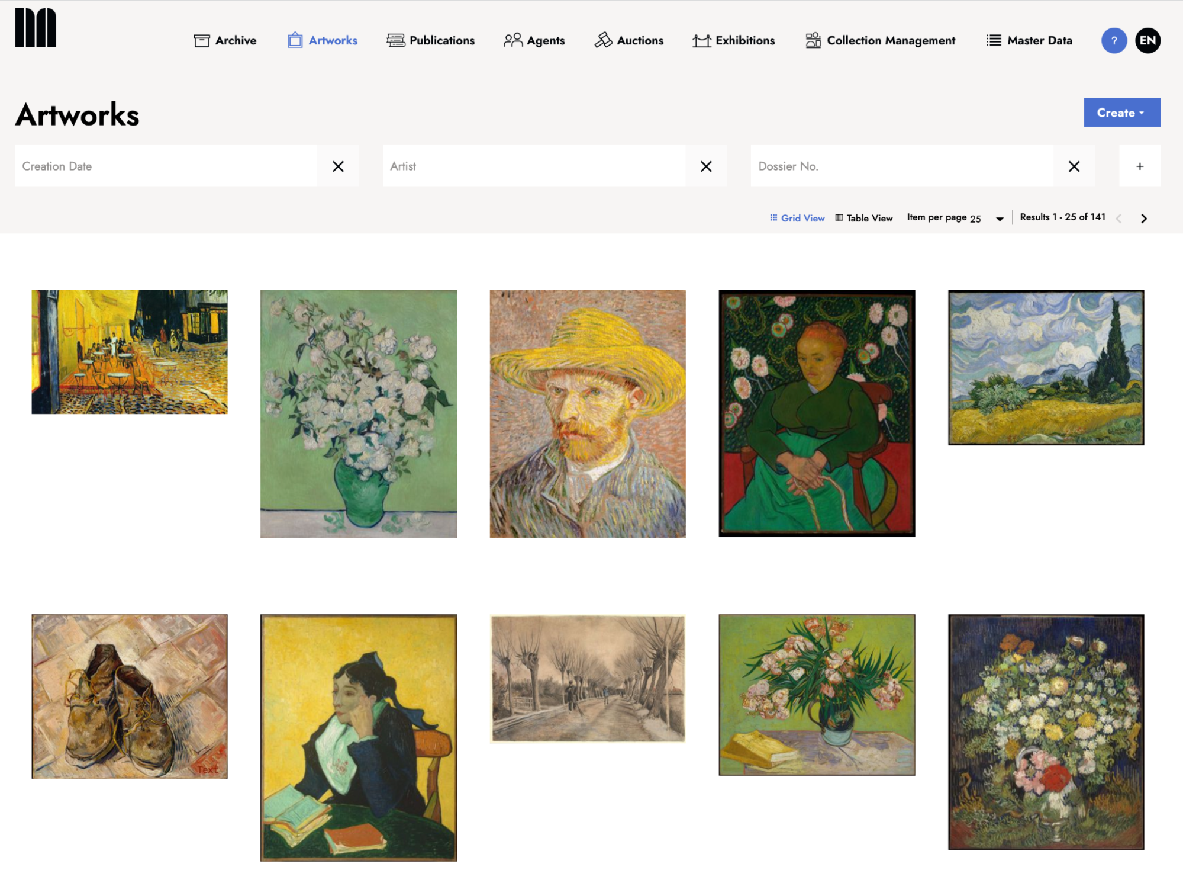Click the museum logo in the header

pos(36,27)
